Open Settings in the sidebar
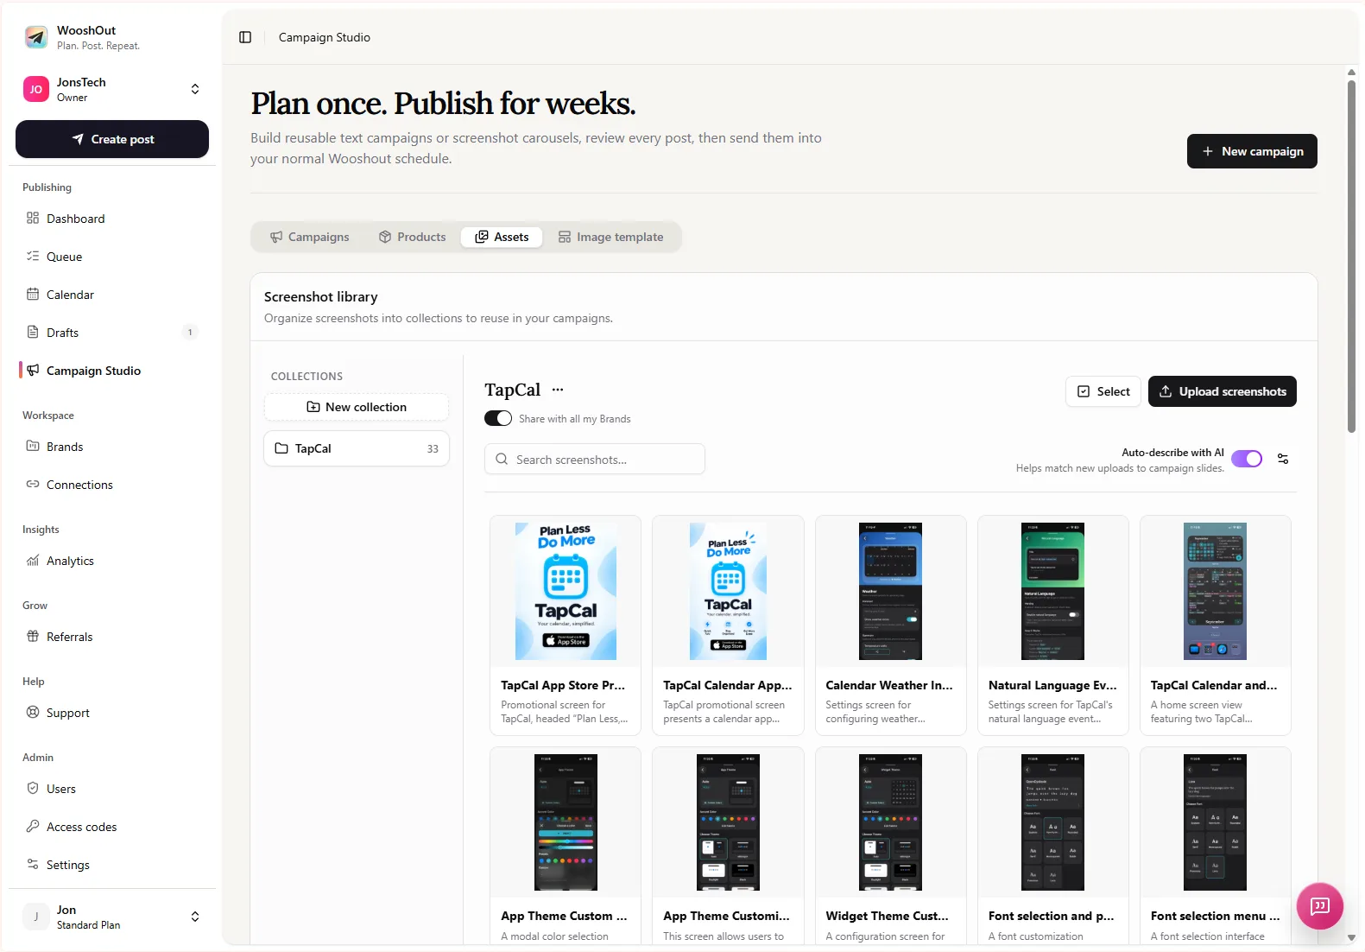1365x952 pixels. click(x=112, y=865)
